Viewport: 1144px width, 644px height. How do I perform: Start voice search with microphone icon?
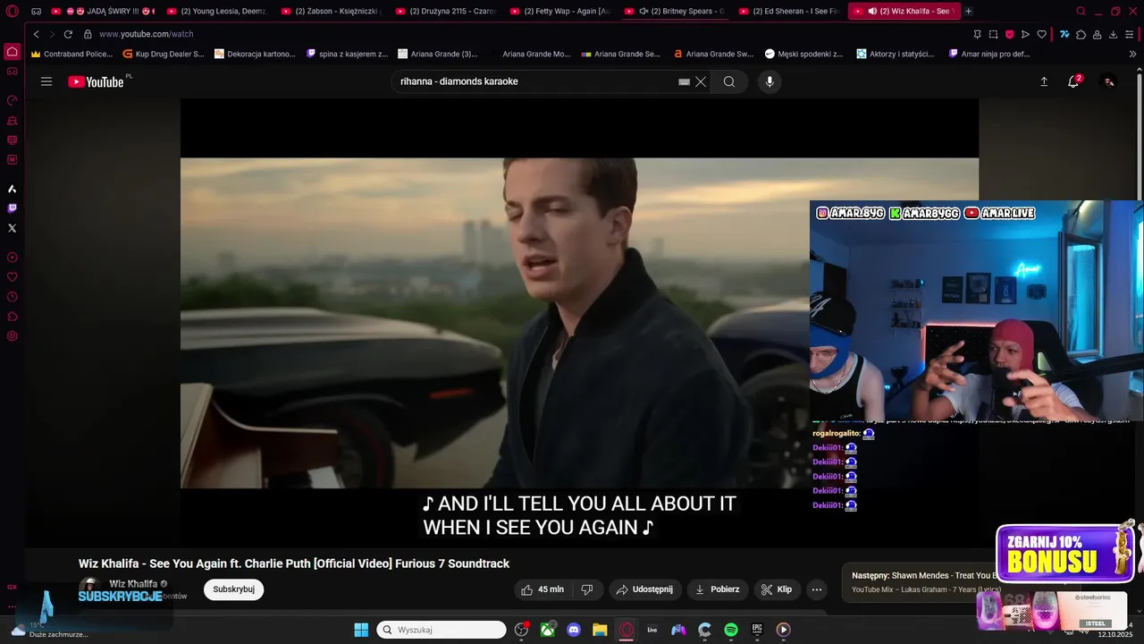click(770, 81)
